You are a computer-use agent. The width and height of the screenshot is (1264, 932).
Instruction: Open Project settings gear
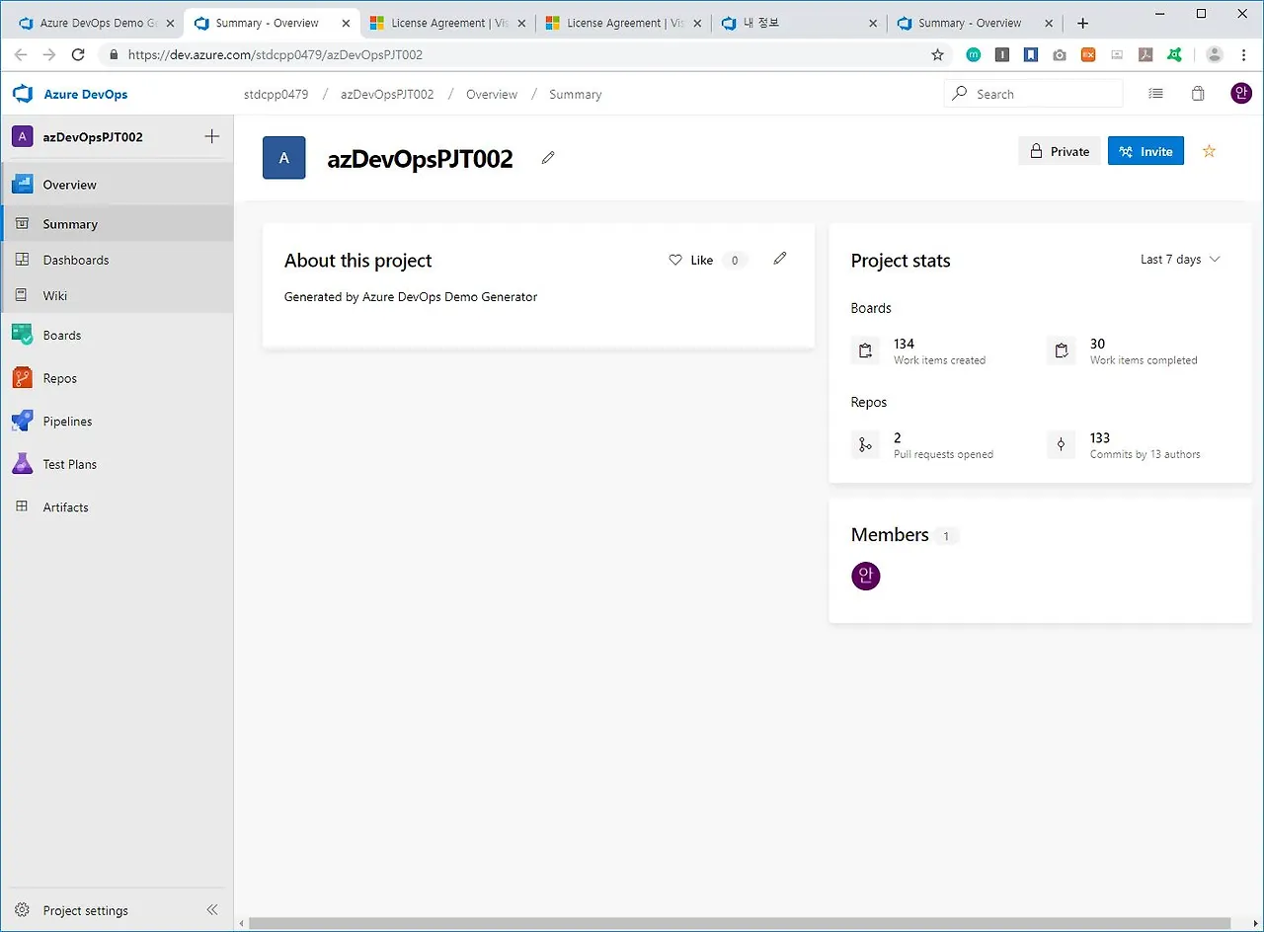pos(22,910)
